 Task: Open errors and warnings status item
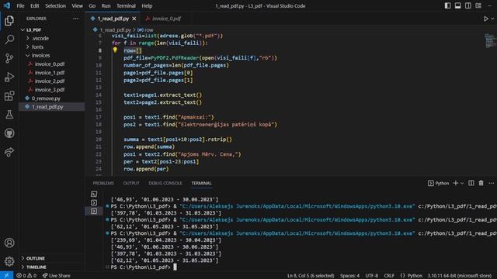pyautogui.click(x=26, y=276)
